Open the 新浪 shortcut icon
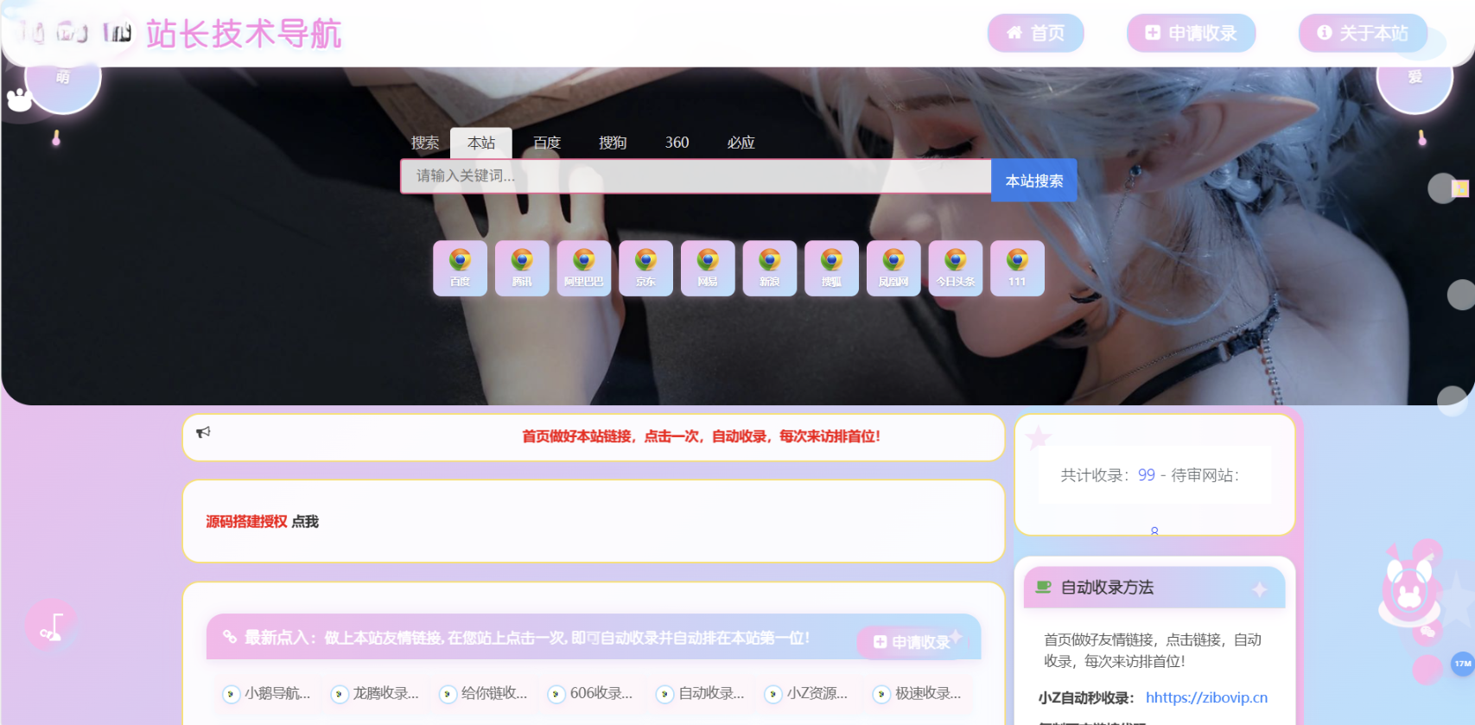This screenshot has height=725, width=1475. (x=770, y=269)
